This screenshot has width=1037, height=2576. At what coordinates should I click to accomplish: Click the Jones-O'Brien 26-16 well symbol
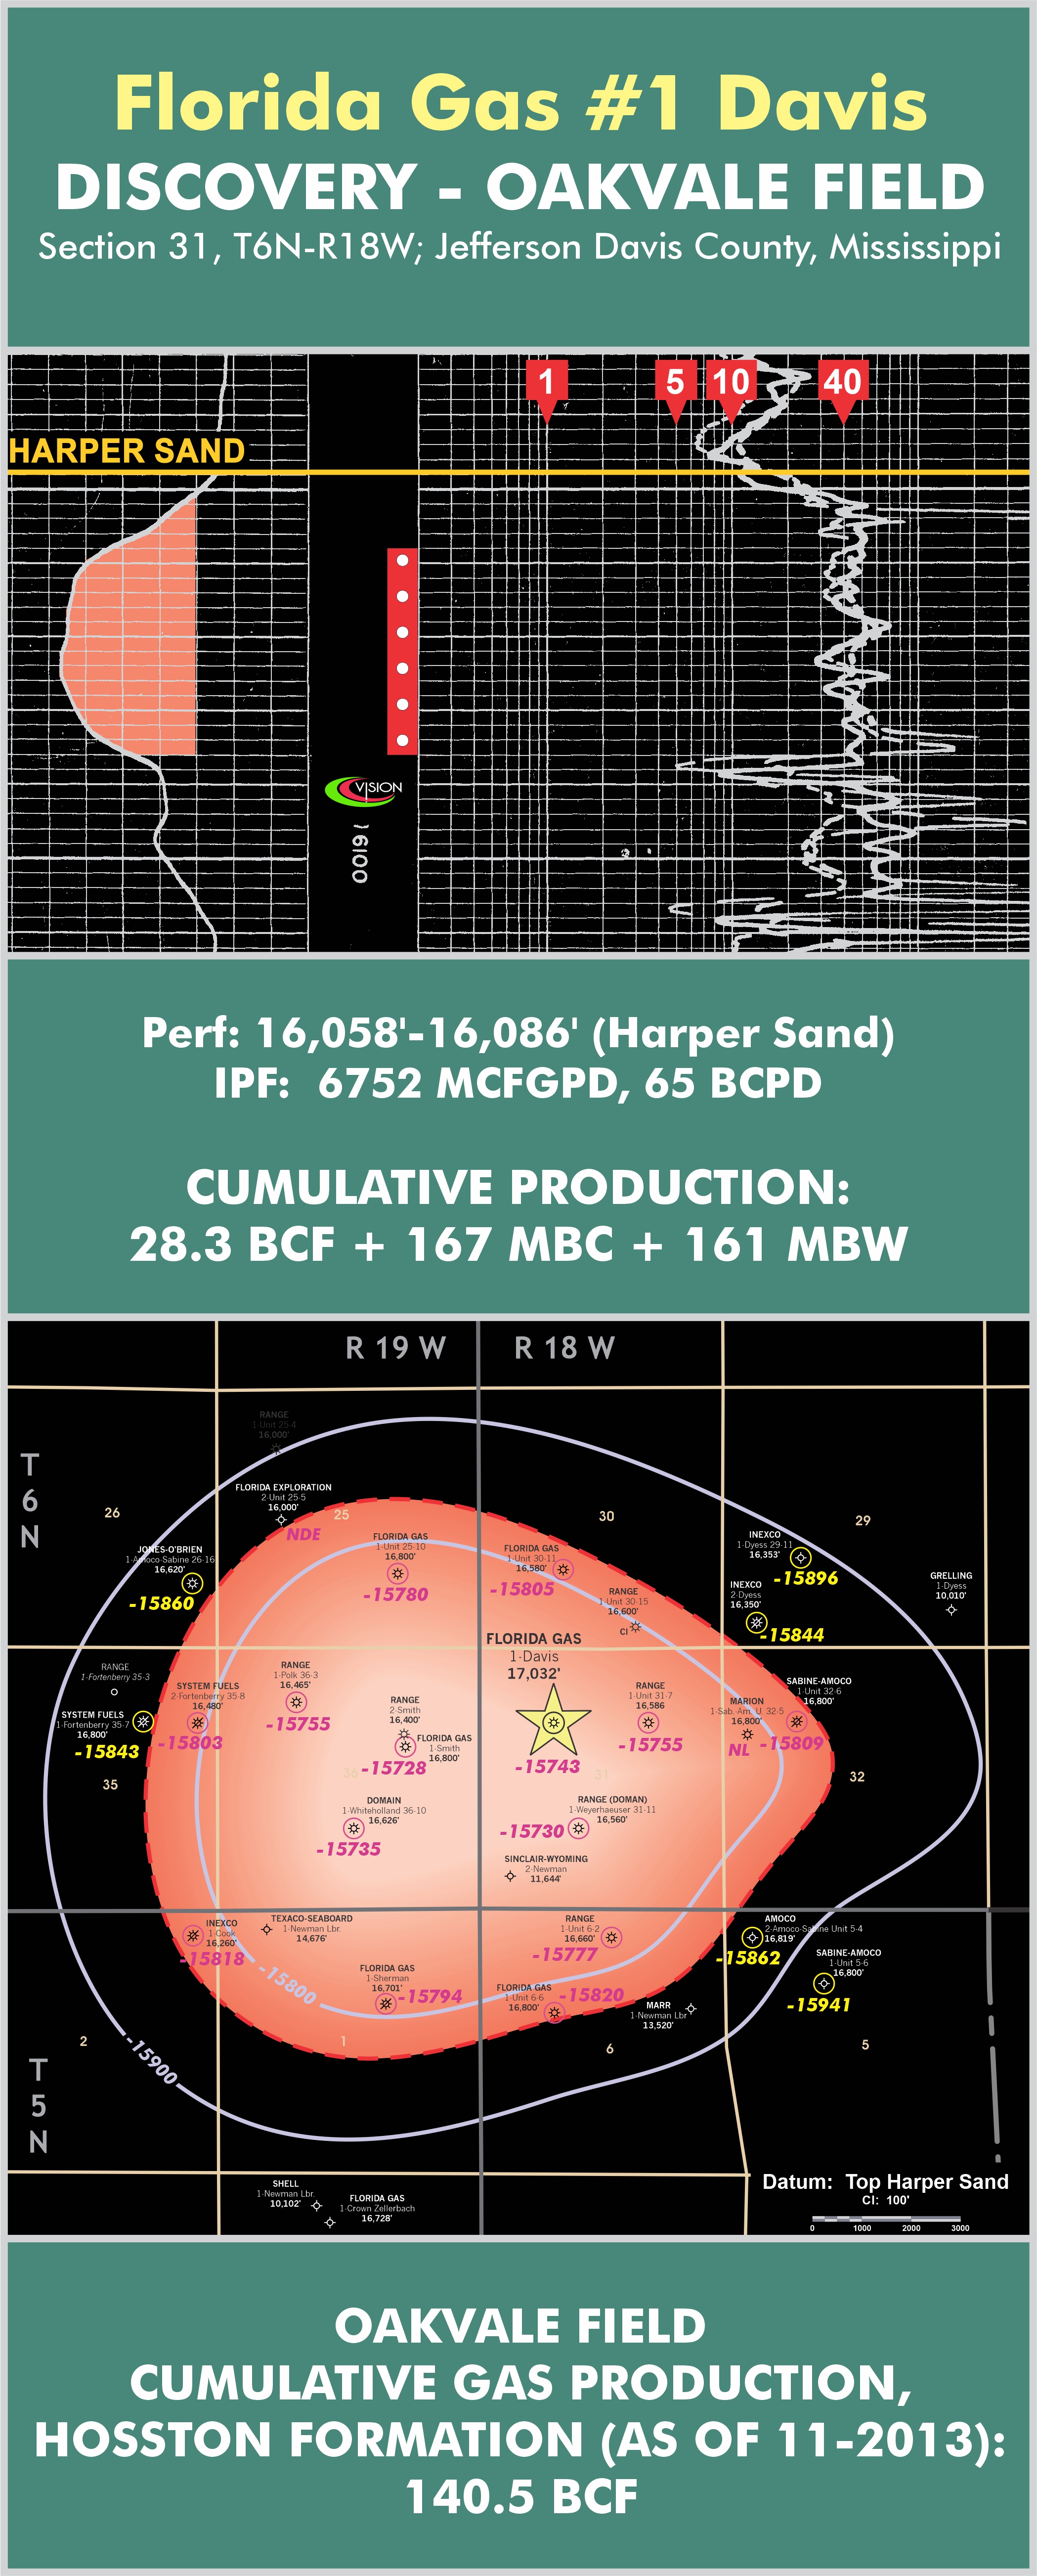(192, 1583)
